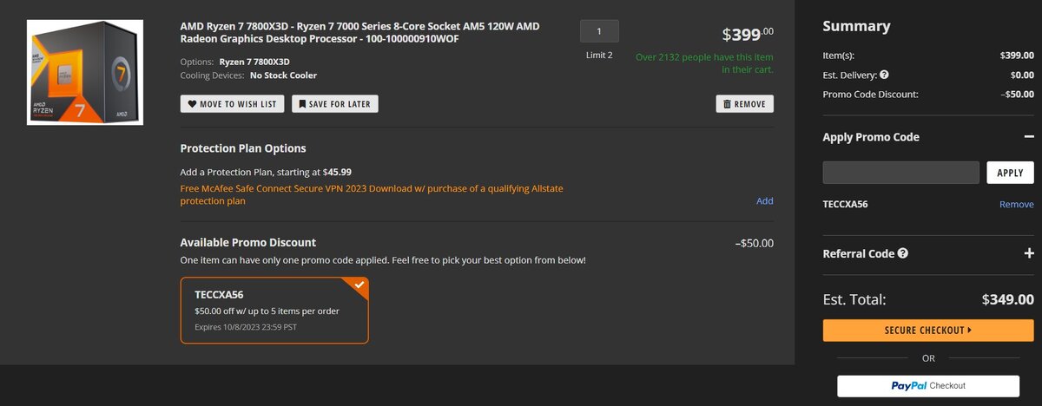Image resolution: width=1042 pixels, height=406 pixels.
Task: Collapse the Apply Promo Code section
Action: (1028, 137)
